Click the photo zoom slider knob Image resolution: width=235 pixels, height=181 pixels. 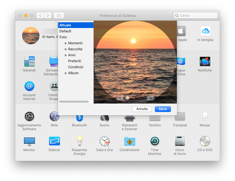click(127, 98)
